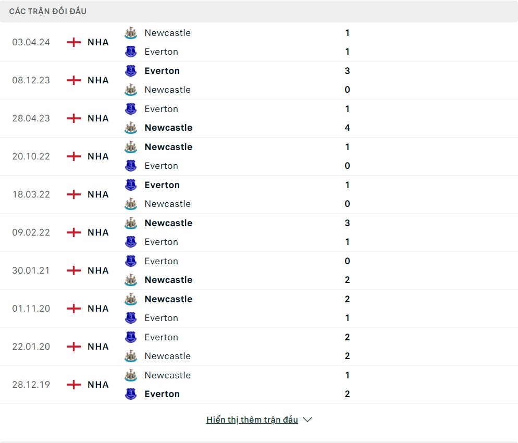The height and width of the screenshot is (443, 518).
Task: Open bold Newcastle name in 20.10.22 match
Action: (168, 147)
